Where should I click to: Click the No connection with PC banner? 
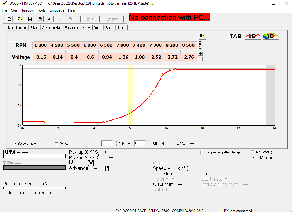(x=169, y=17)
